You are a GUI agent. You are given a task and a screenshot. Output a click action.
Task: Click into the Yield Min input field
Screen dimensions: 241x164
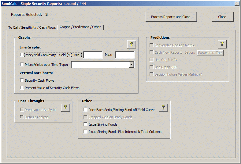(93, 55)
